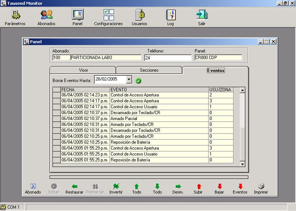Close the Panel child window

[x=273, y=42]
